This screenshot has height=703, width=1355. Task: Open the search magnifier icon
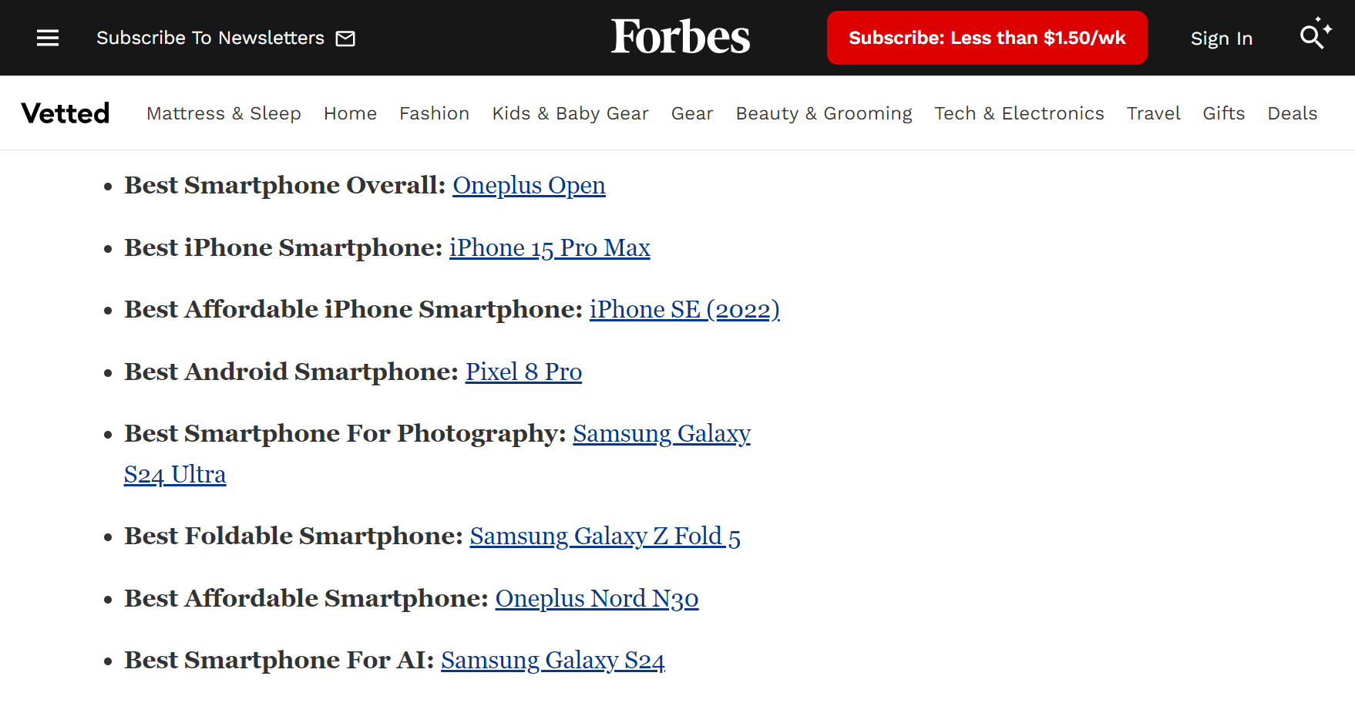(1311, 36)
